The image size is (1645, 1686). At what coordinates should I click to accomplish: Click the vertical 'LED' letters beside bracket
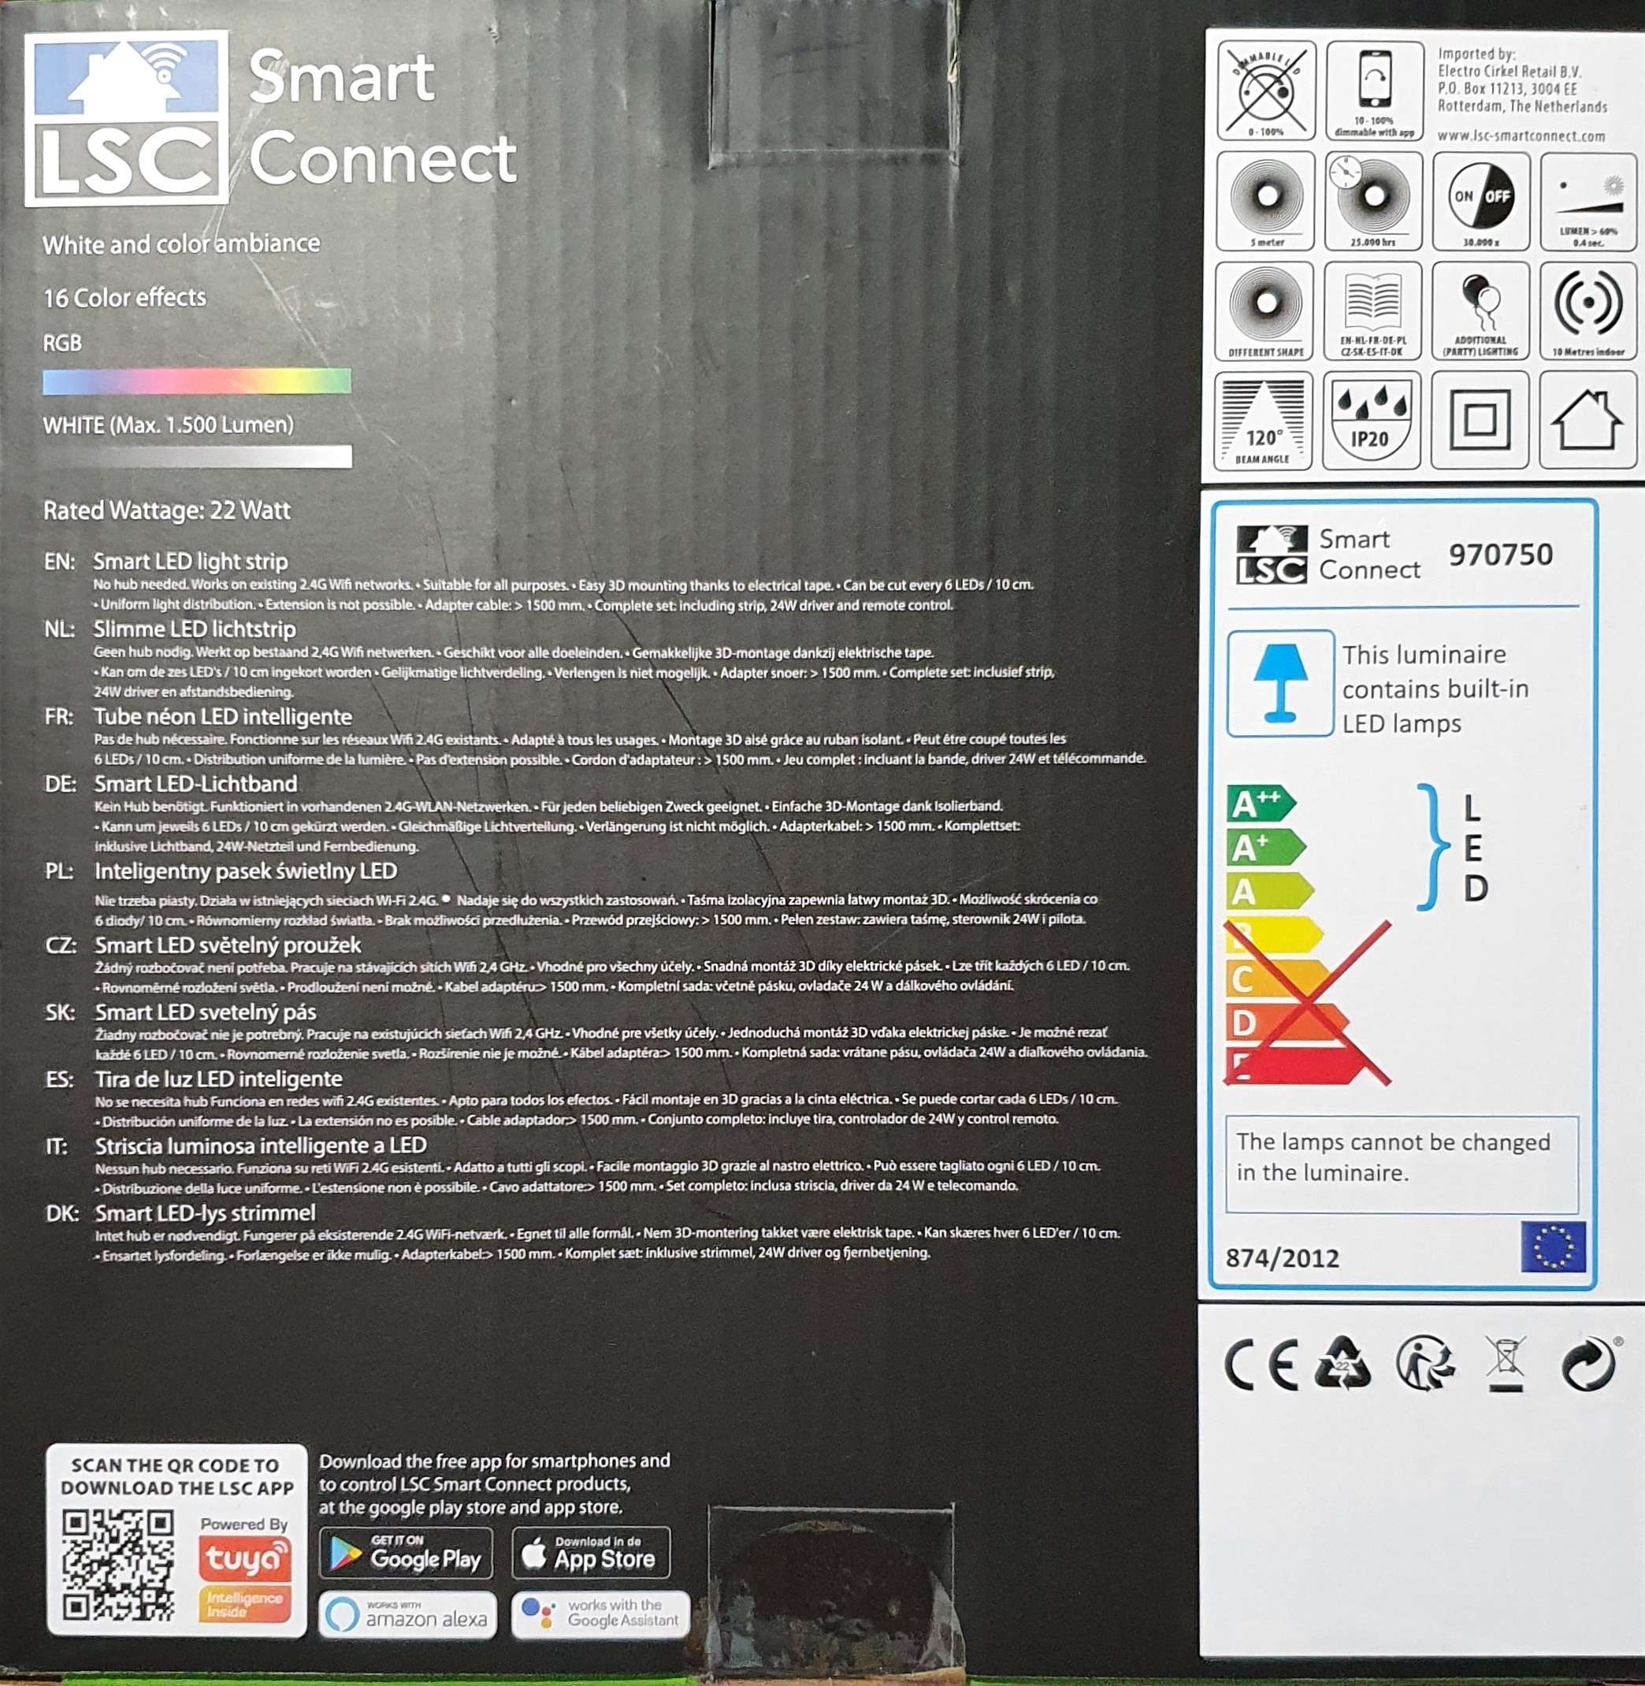tap(1476, 849)
